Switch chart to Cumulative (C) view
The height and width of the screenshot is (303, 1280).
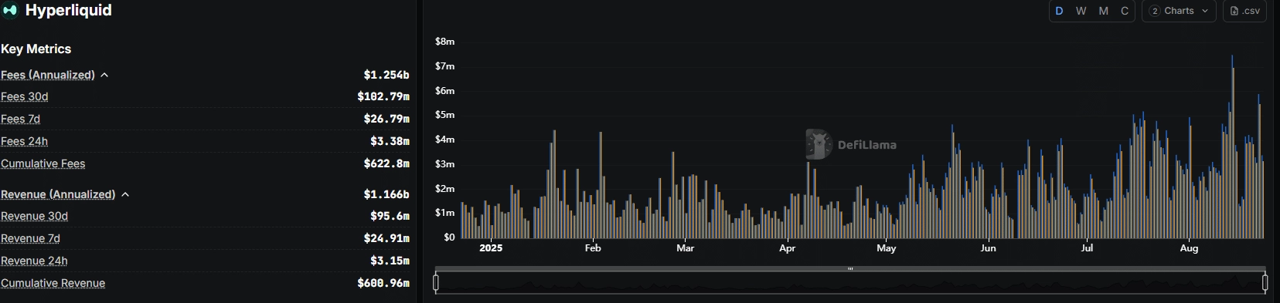click(x=1125, y=11)
